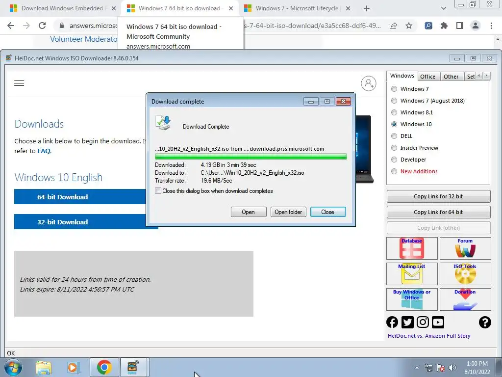The image size is (502, 377).
Task: Click the help question mark icon
Action: [x=485, y=322]
